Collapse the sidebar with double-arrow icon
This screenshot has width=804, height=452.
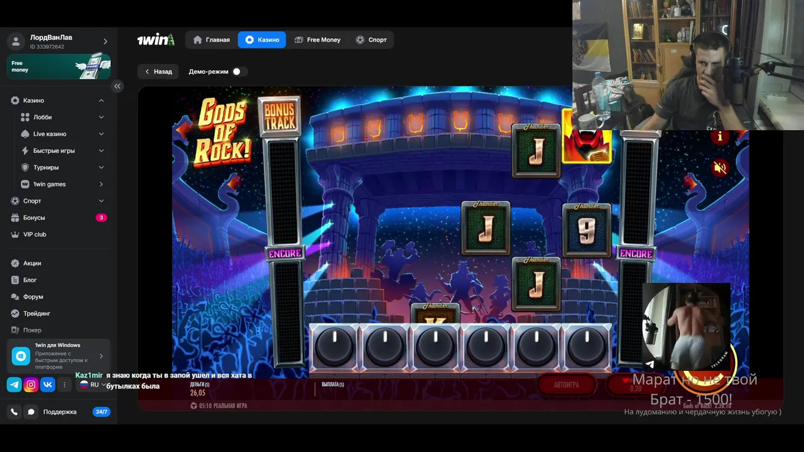point(117,86)
